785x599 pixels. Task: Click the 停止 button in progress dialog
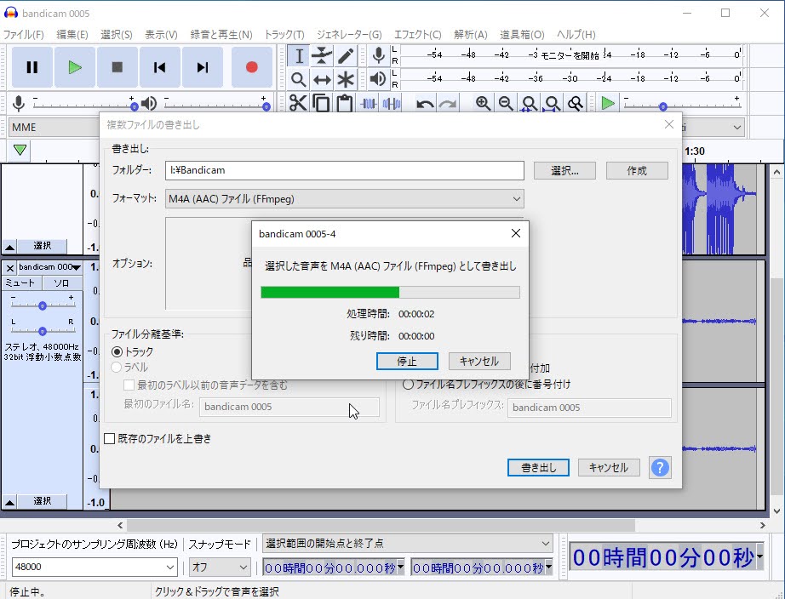point(407,361)
